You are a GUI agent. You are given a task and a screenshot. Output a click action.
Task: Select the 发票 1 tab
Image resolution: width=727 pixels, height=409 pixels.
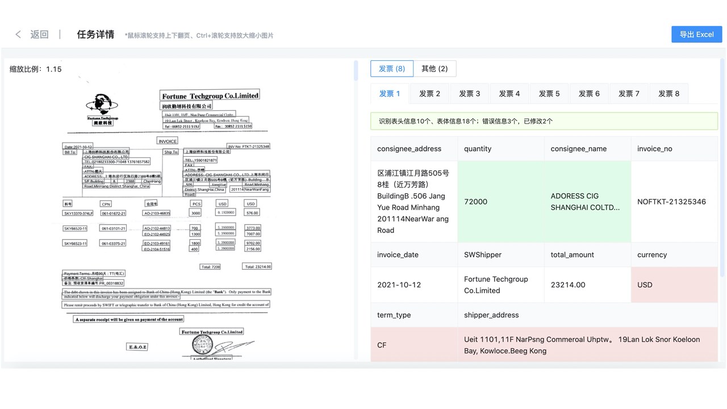tap(390, 94)
